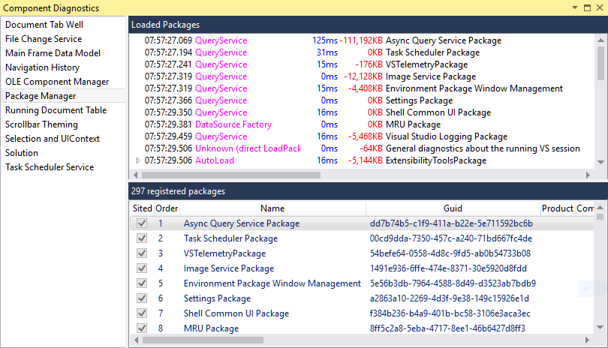The image size is (608, 348).
Task: Click Loaded Packages horizontal scrollbar thumb
Action: (x=231, y=175)
